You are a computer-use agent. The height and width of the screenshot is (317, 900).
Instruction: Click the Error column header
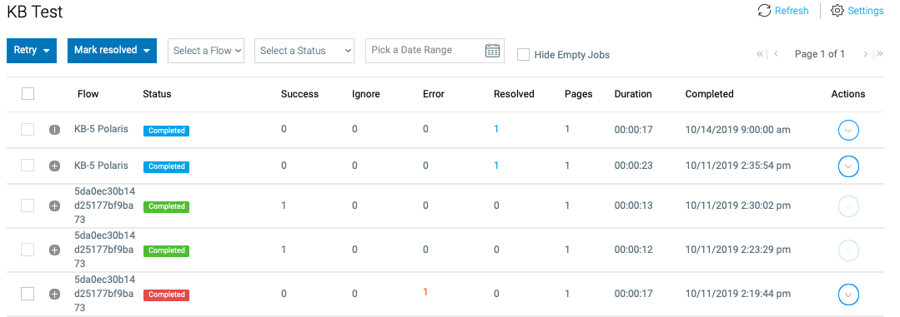[x=434, y=94]
